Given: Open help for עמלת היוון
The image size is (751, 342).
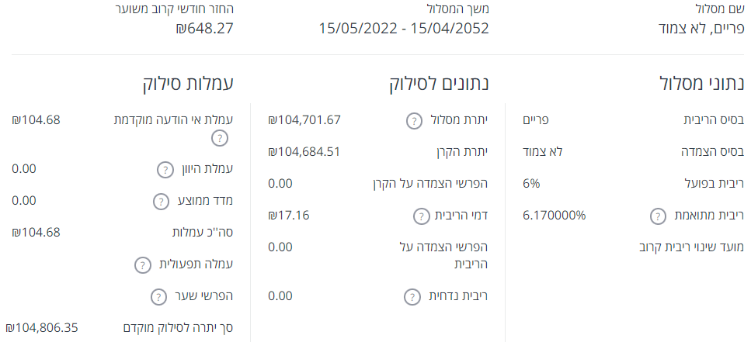Looking at the screenshot, I should [165, 170].
